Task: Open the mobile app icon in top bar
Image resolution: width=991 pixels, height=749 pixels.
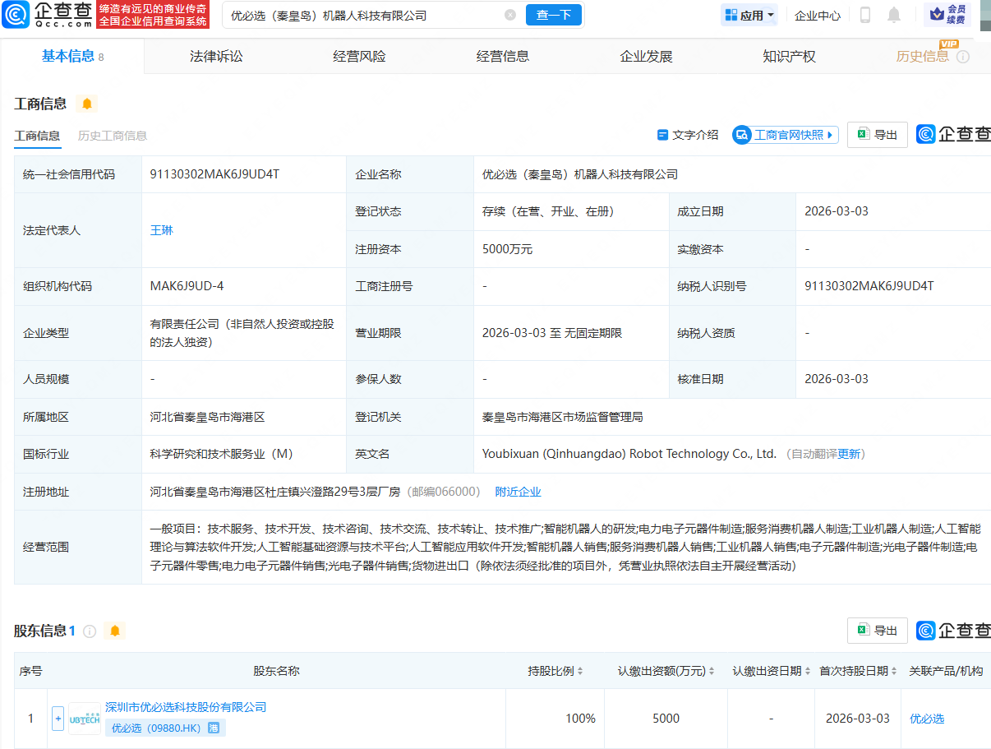Action: pos(864,15)
